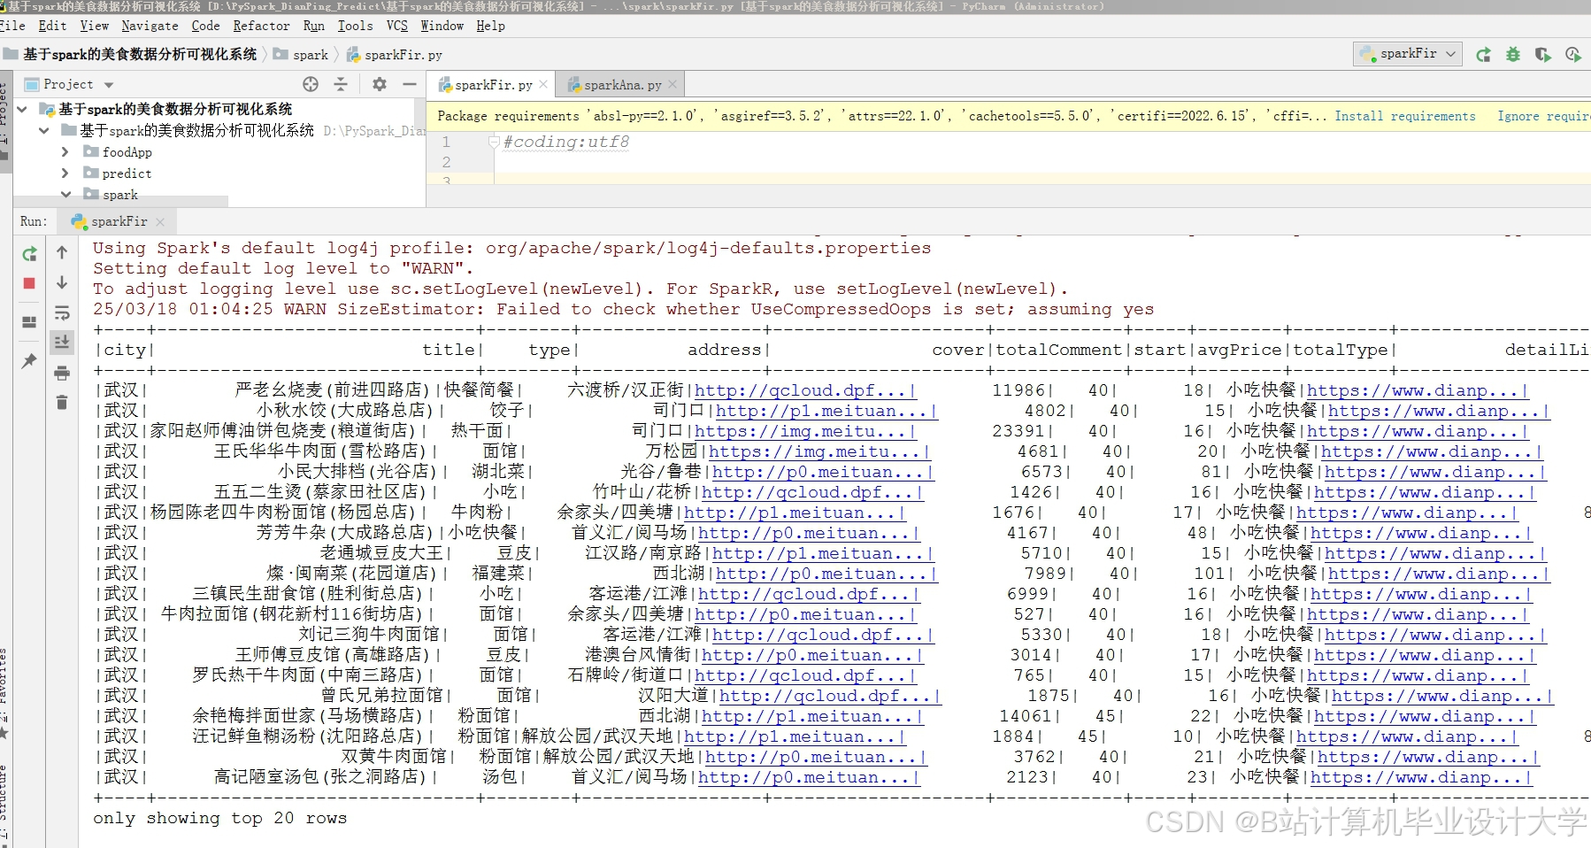This screenshot has width=1591, height=848.
Task: Run sparkFir with coverage
Action: [x=1544, y=54]
